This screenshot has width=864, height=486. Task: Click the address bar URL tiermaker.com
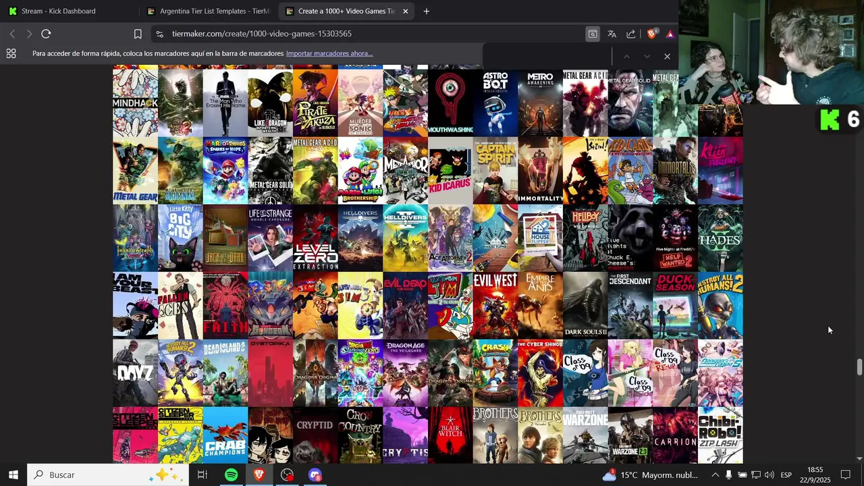pos(261,34)
